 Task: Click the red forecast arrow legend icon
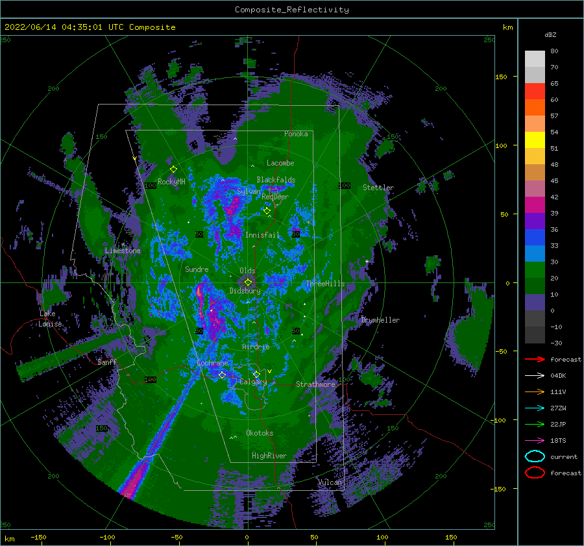click(x=535, y=359)
